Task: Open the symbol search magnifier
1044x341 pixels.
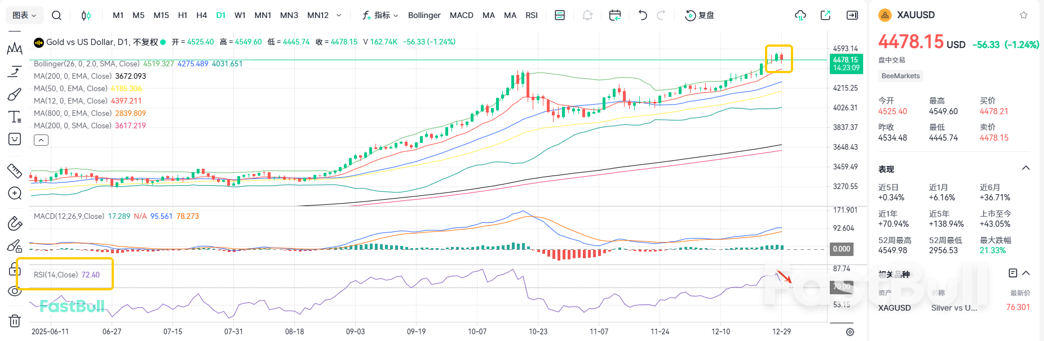Action: coord(56,15)
